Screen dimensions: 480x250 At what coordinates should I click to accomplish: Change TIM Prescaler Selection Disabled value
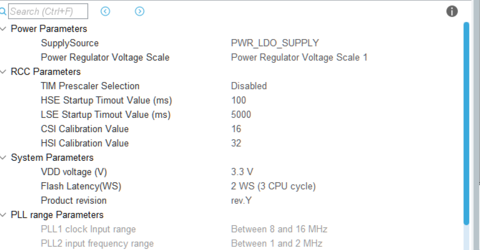tap(249, 86)
